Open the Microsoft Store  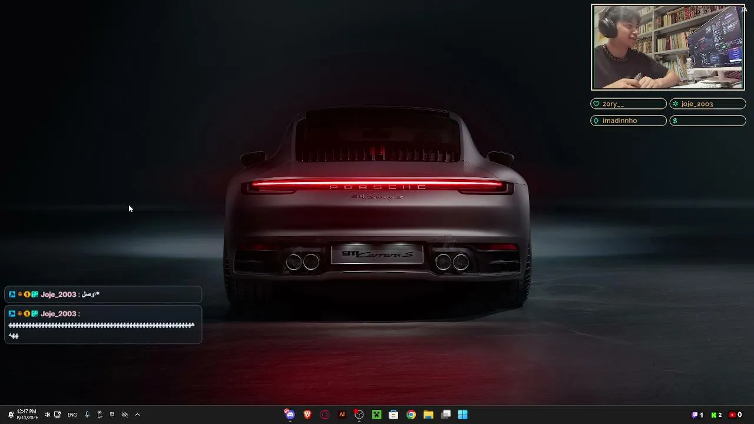click(x=393, y=415)
